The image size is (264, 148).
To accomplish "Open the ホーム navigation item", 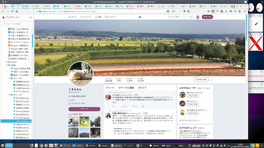I will pos(73,17).
